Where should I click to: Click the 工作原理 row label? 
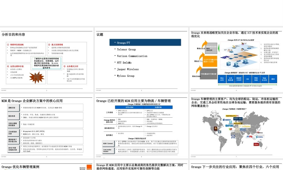(109, 112)
